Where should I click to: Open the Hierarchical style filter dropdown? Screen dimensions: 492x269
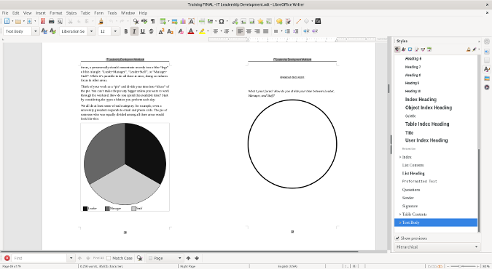click(437, 247)
